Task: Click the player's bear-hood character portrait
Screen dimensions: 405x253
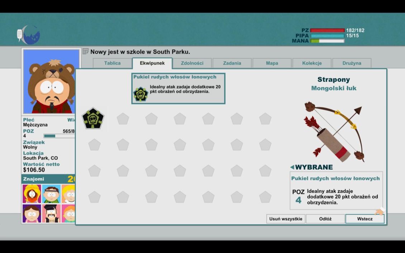Action: [x=51, y=81]
